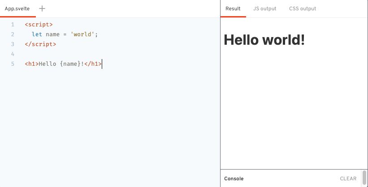The width and height of the screenshot is (368, 187).
Task: Show the CSS output tab
Action: (x=303, y=8)
